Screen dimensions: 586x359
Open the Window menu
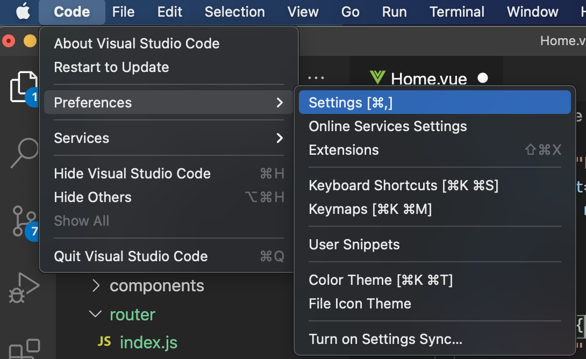coord(533,12)
